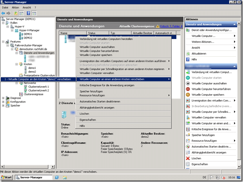Click the Server-Manager taskbar button

[x=34, y=177]
